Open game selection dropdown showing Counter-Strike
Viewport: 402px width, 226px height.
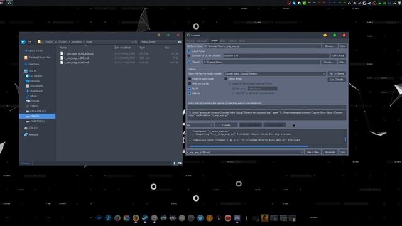pyautogui.click(x=275, y=74)
